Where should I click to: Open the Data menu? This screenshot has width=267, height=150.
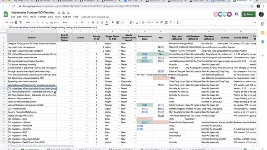click(x=50, y=17)
